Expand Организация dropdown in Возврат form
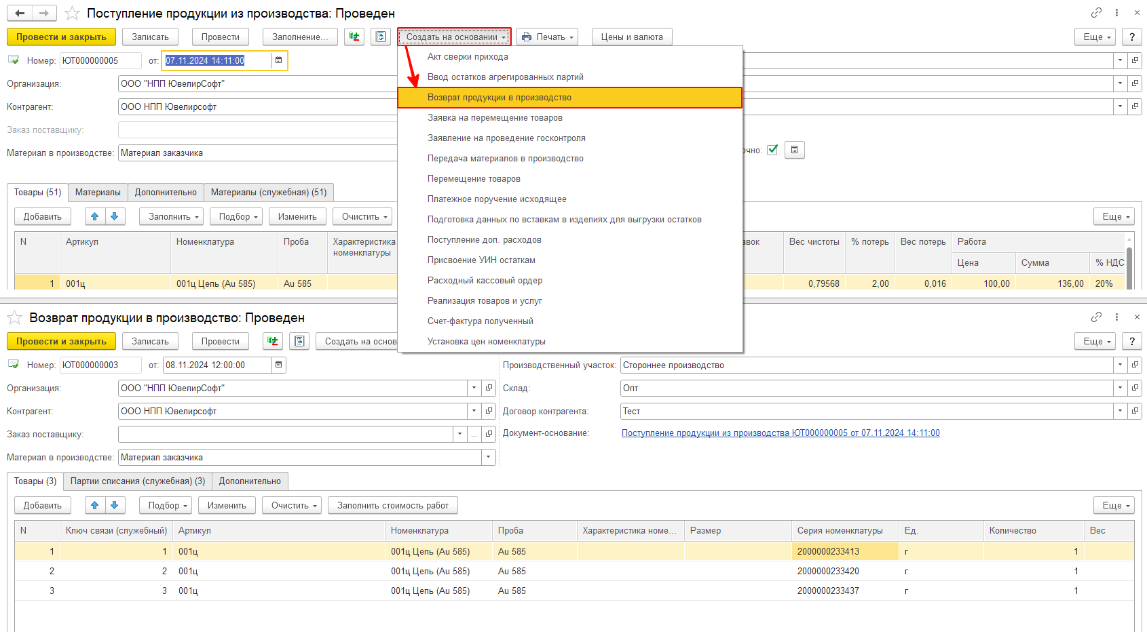Viewport: 1147px width, 638px height. tap(474, 388)
